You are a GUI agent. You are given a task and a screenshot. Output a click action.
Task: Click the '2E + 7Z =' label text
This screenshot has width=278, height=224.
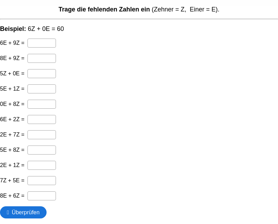coord(12,134)
